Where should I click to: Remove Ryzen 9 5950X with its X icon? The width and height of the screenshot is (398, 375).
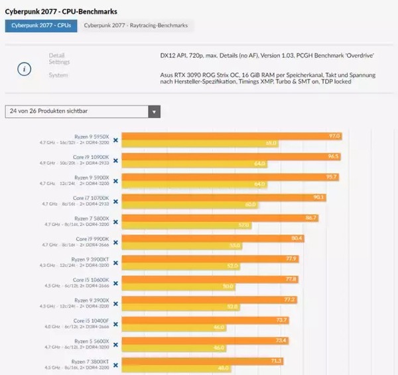115,140
